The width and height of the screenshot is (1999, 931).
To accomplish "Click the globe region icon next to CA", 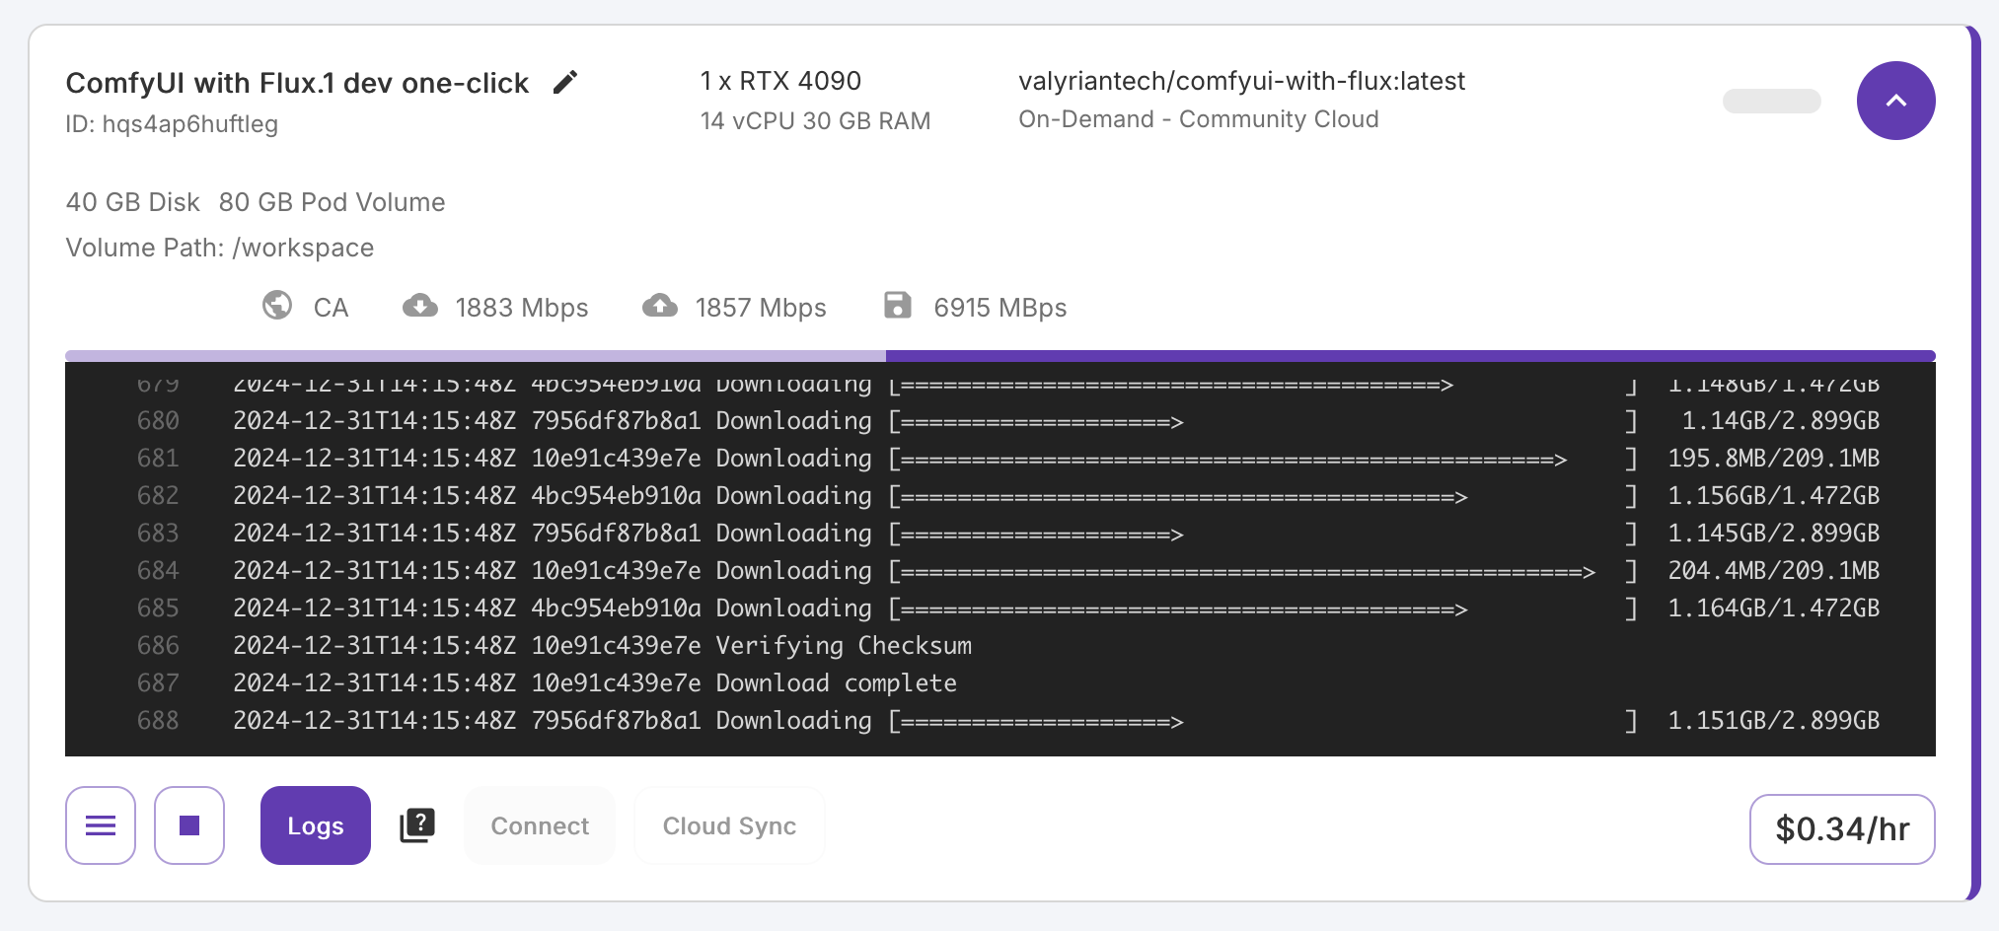I will pyautogui.click(x=277, y=306).
